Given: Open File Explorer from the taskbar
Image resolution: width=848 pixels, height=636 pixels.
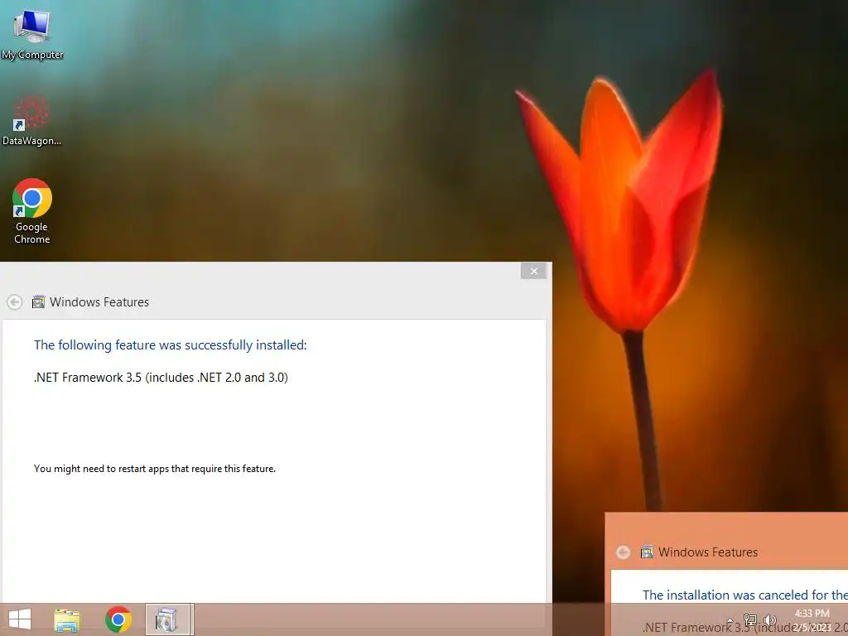Looking at the screenshot, I should [67, 619].
